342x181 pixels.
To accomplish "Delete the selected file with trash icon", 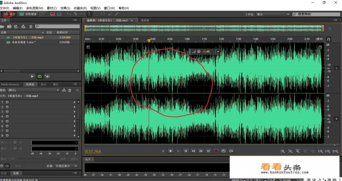I will 31,27.
